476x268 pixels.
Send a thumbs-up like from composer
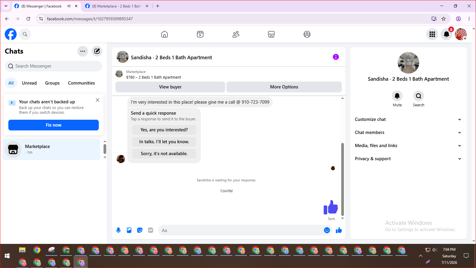[x=339, y=230]
